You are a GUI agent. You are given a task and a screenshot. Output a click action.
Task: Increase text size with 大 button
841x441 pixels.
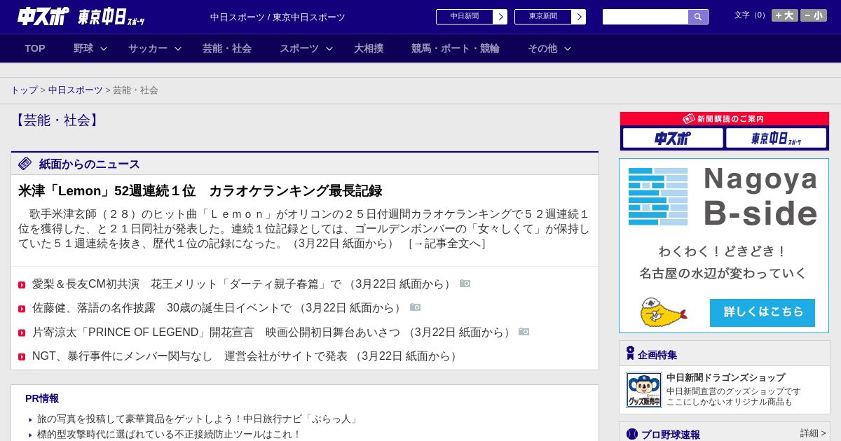pos(785,15)
